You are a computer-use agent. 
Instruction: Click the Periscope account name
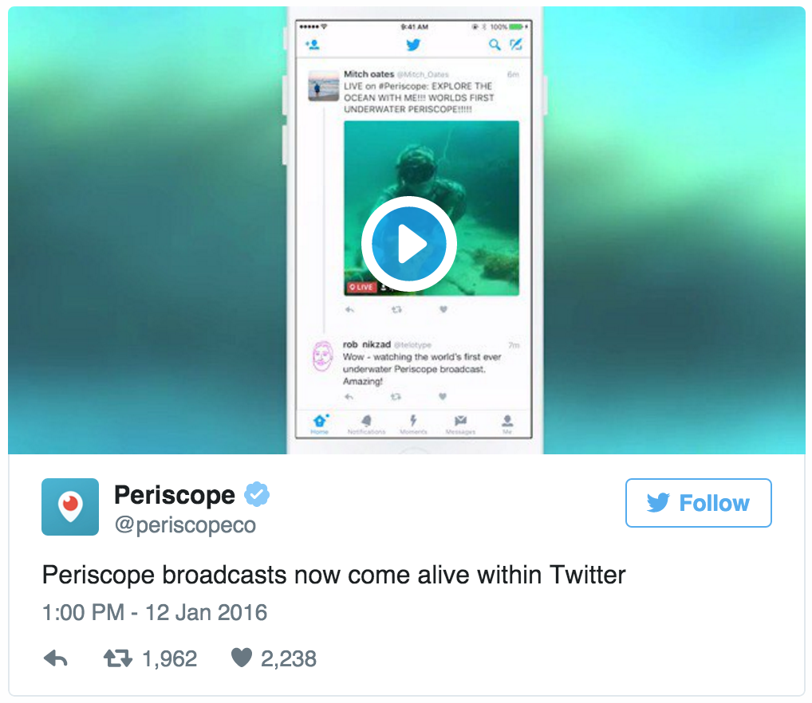[175, 494]
